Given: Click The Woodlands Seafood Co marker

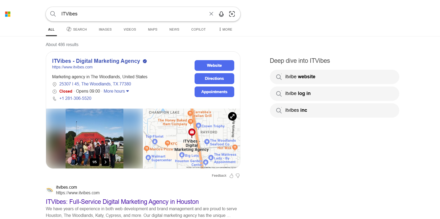Looking at the screenshot, I should click(x=207, y=142).
